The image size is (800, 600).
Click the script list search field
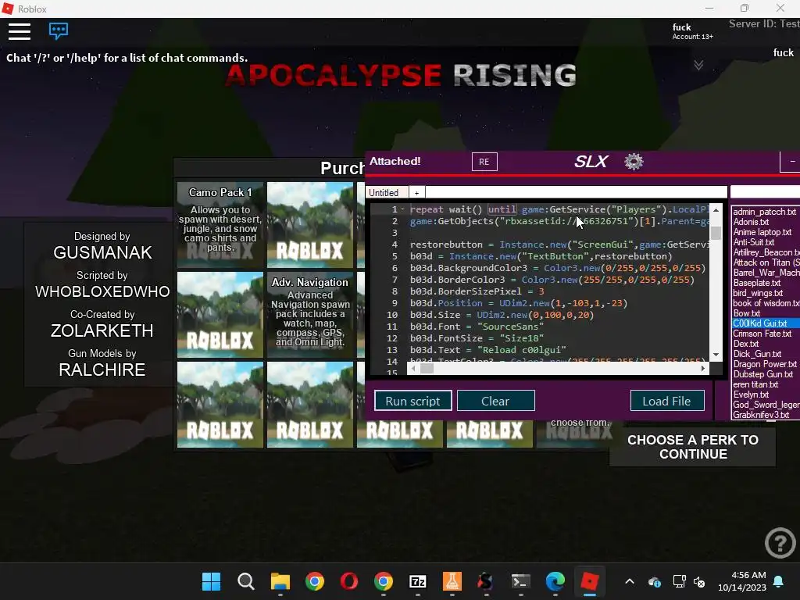coord(765,192)
